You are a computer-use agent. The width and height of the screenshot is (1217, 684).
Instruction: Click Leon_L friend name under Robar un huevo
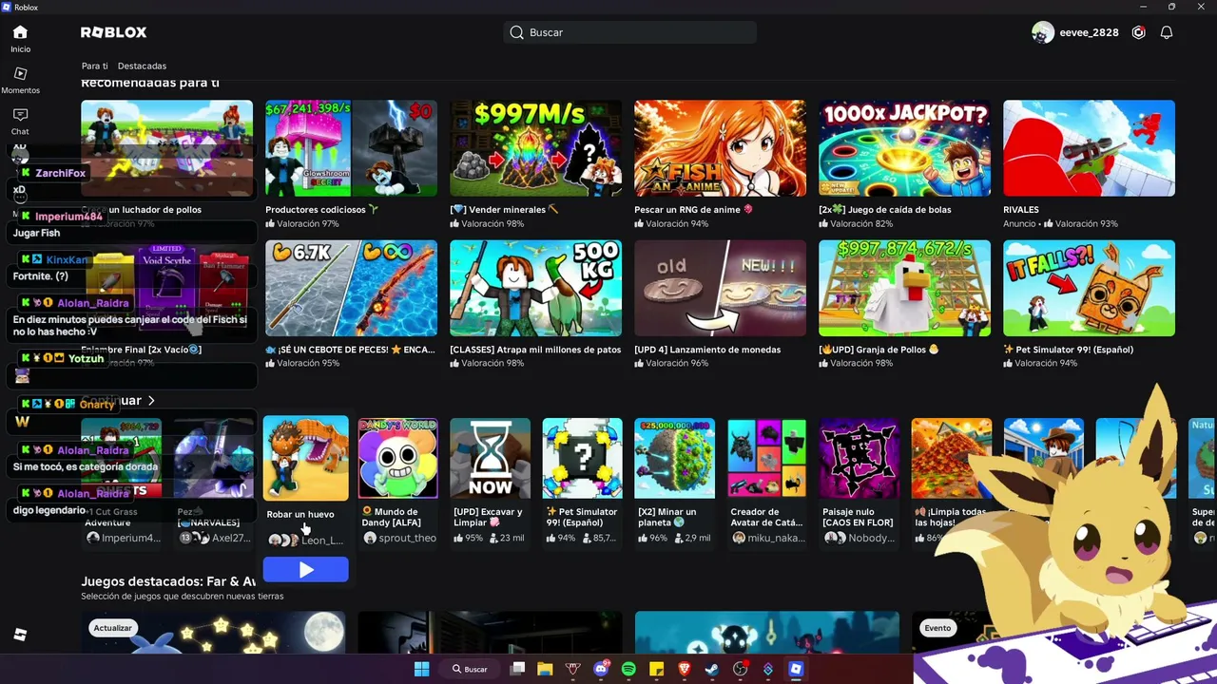pos(322,540)
